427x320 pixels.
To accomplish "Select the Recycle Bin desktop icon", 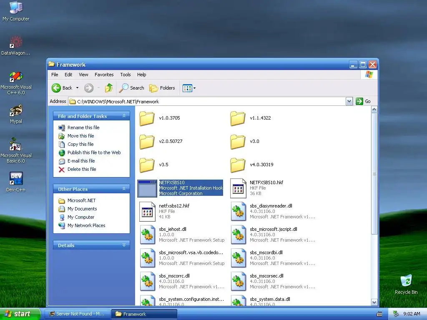I will click(406, 285).
